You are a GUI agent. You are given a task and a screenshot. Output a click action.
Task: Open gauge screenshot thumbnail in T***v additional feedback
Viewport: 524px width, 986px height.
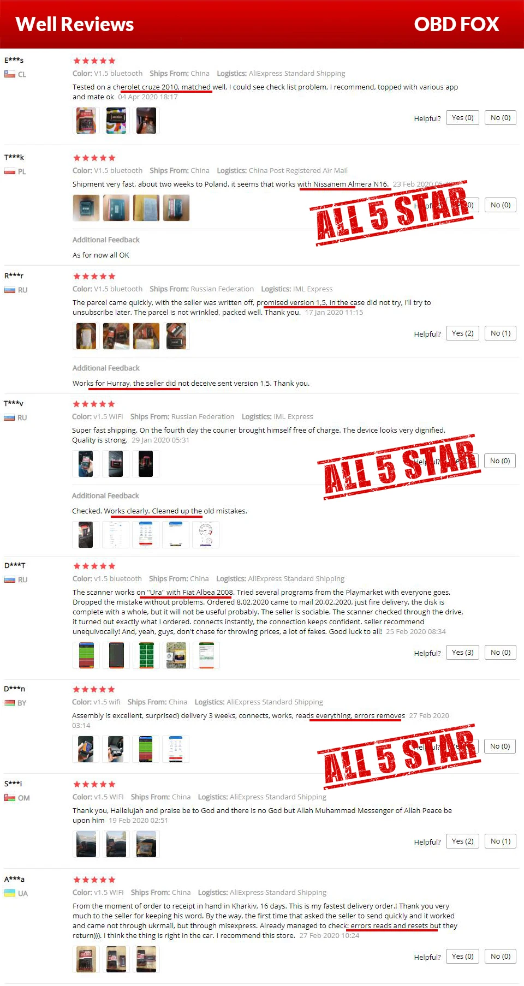206,535
